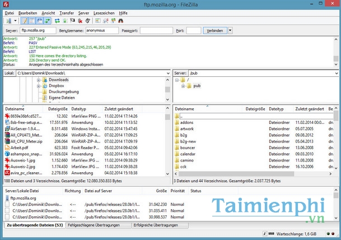Select Druckumgebung folder in local tree
This screenshot has height=240, width=341.
click(x=64, y=92)
